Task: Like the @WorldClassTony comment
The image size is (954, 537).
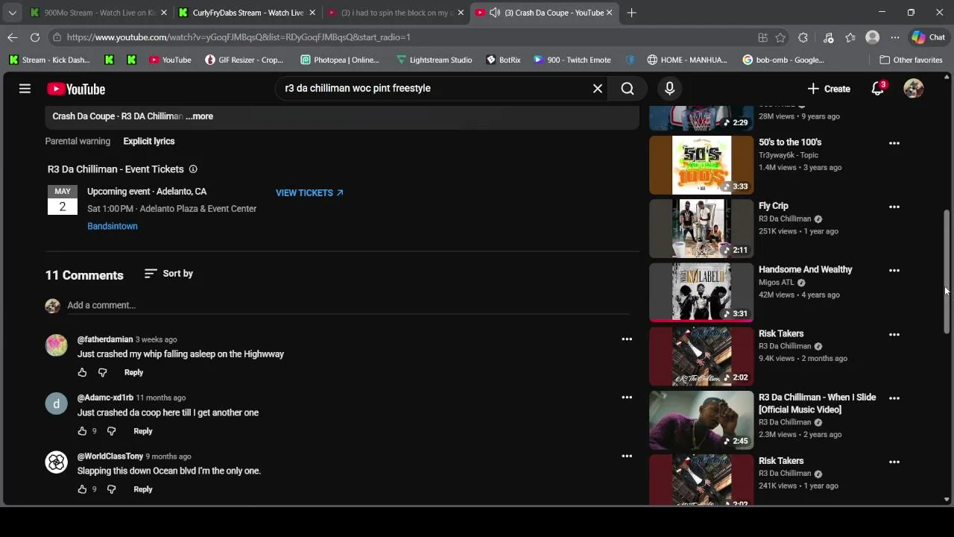Action: pos(82,489)
